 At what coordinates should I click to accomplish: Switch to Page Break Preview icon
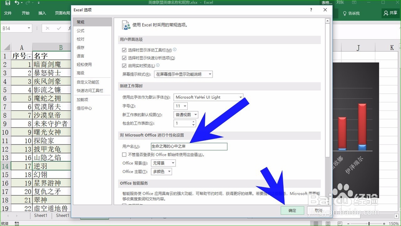pos(340,224)
